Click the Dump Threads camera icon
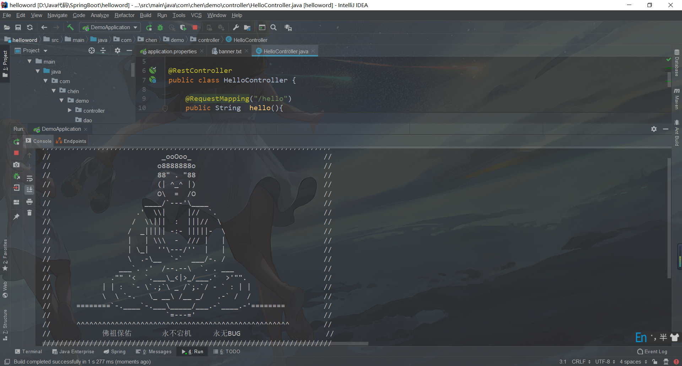The width and height of the screenshot is (682, 366). point(16,165)
